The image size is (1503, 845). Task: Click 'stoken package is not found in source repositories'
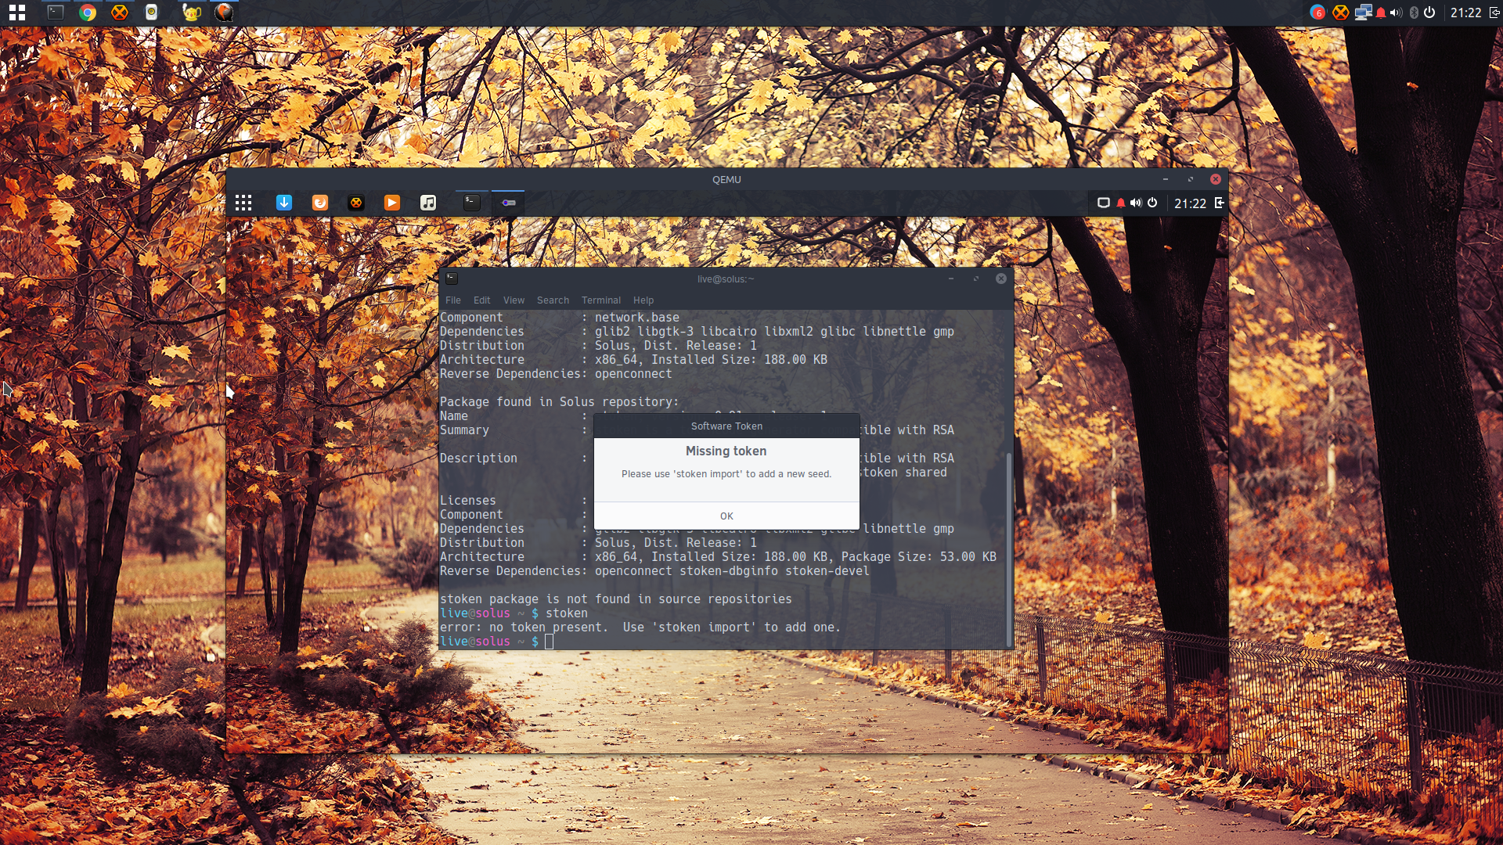tap(615, 599)
